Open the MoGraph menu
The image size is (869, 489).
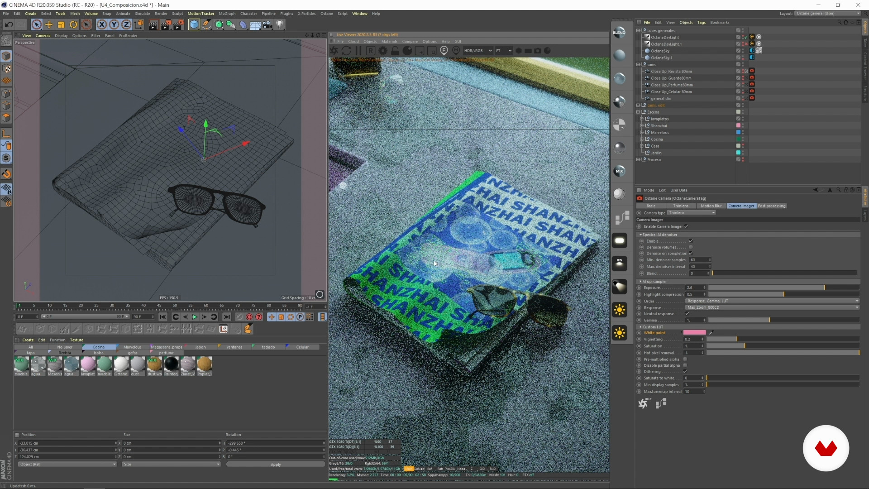pyautogui.click(x=227, y=14)
